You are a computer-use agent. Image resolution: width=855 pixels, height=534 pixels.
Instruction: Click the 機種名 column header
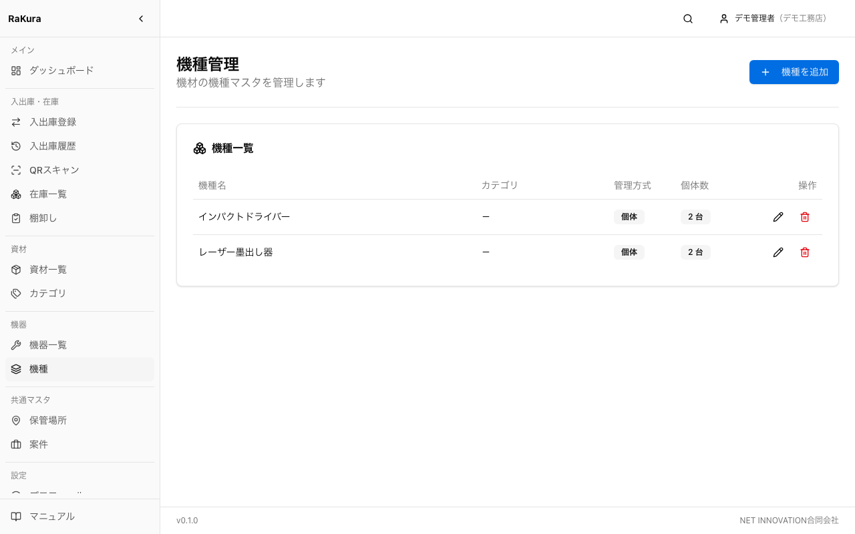[x=212, y=186]
